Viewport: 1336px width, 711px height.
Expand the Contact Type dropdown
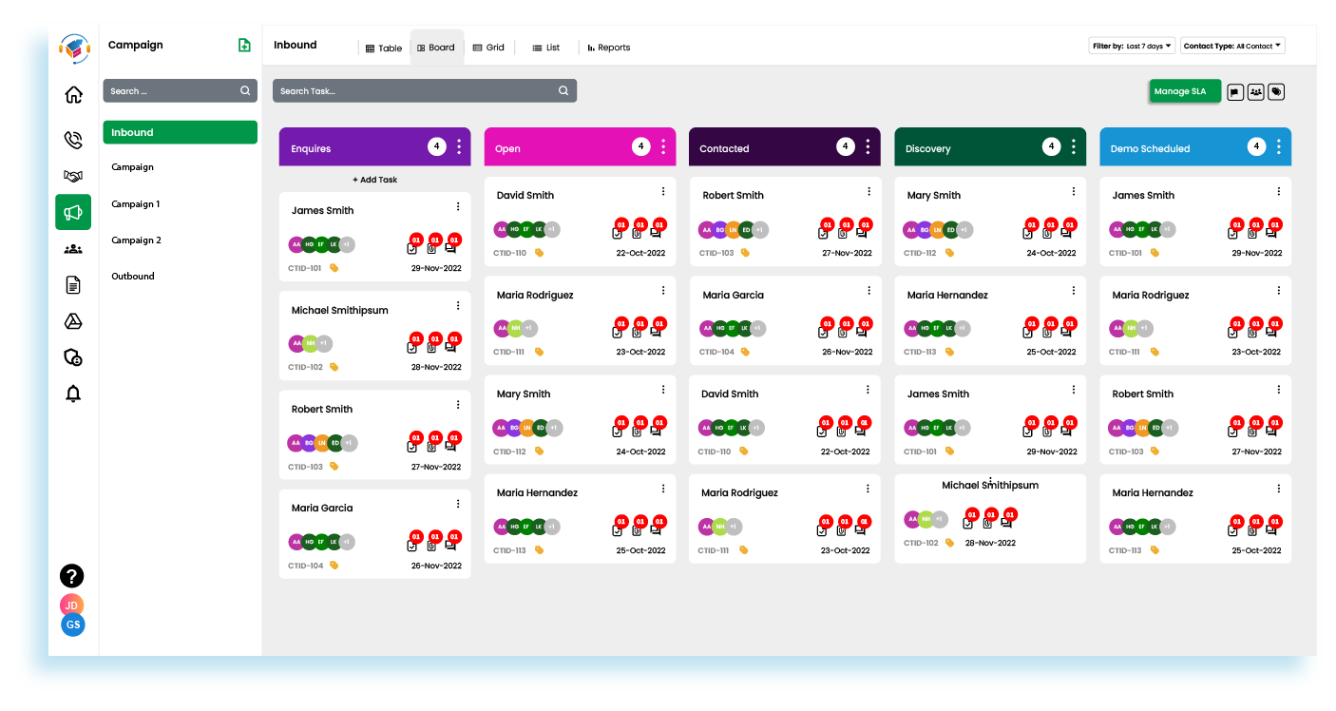(1232, 46)
